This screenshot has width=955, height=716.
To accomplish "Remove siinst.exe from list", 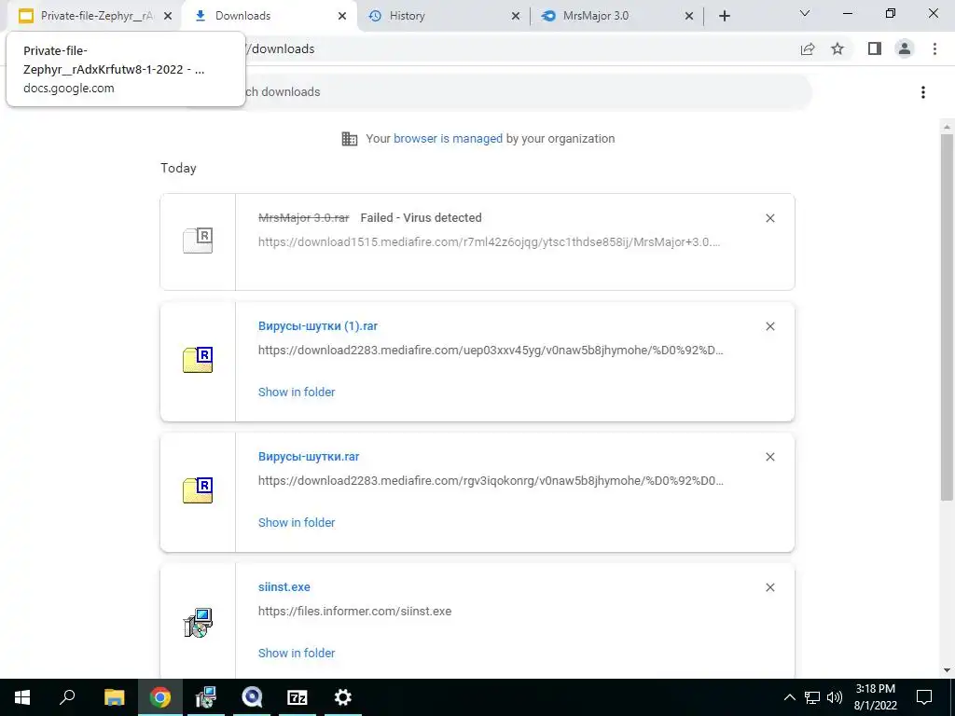I will (769, 587).
